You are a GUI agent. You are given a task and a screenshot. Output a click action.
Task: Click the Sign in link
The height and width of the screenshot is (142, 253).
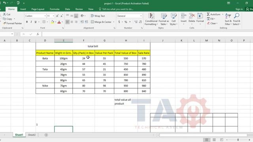(x=239, y=9)
